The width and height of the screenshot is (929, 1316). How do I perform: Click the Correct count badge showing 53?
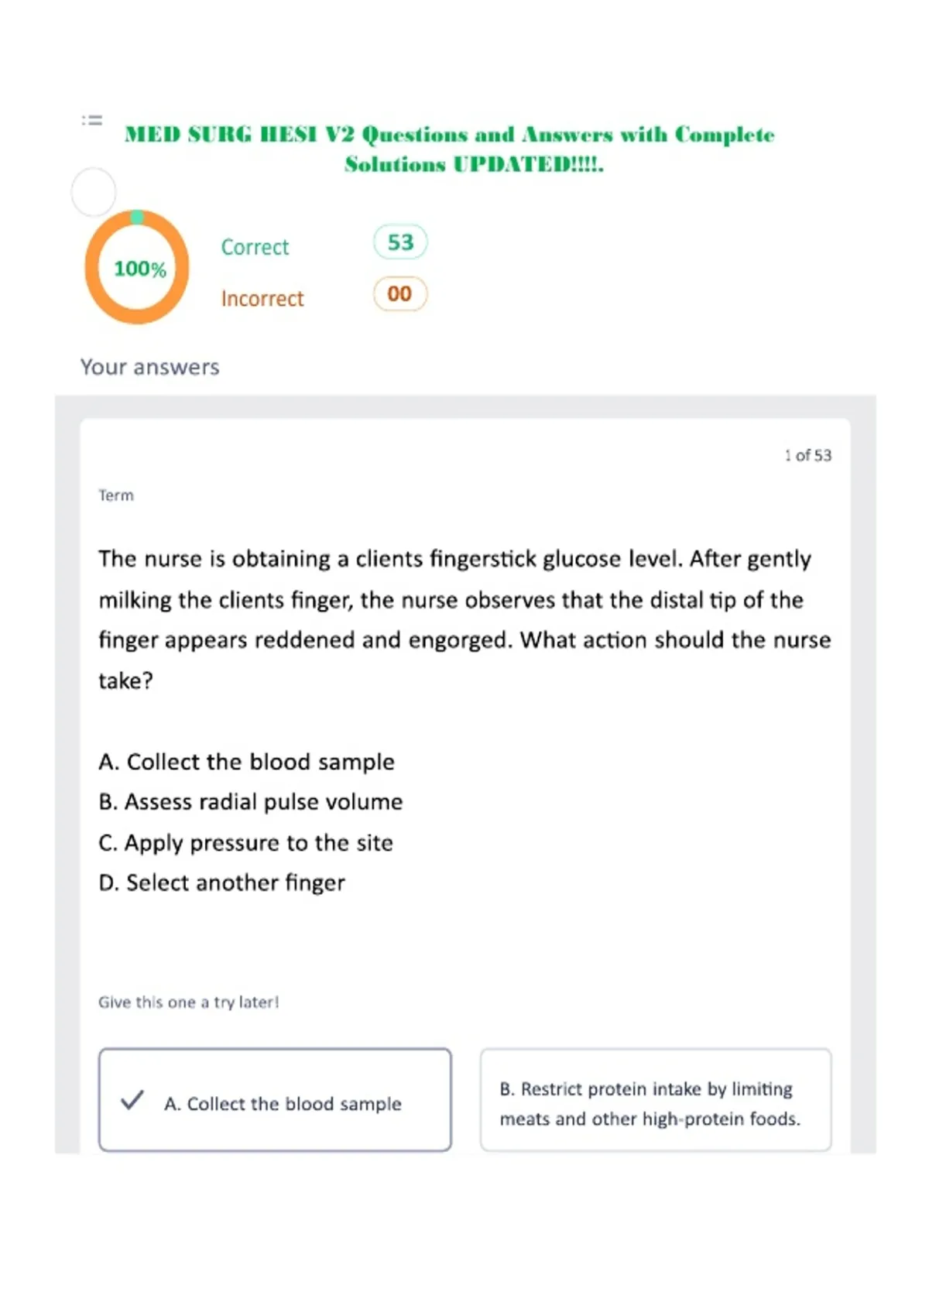point(400,242)
